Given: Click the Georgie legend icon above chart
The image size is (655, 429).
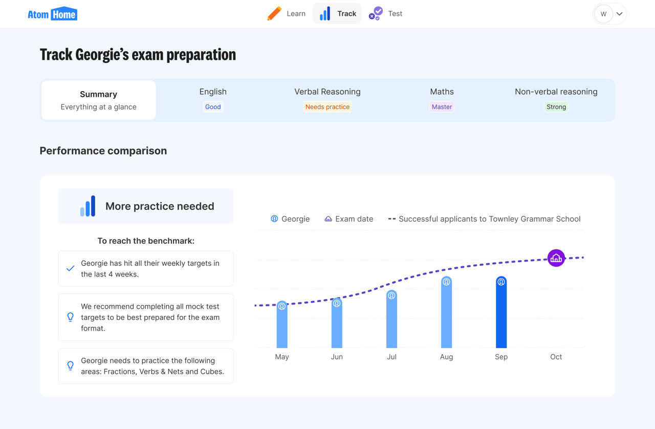Looking at the screenshot, I should (x=274, y=219).
